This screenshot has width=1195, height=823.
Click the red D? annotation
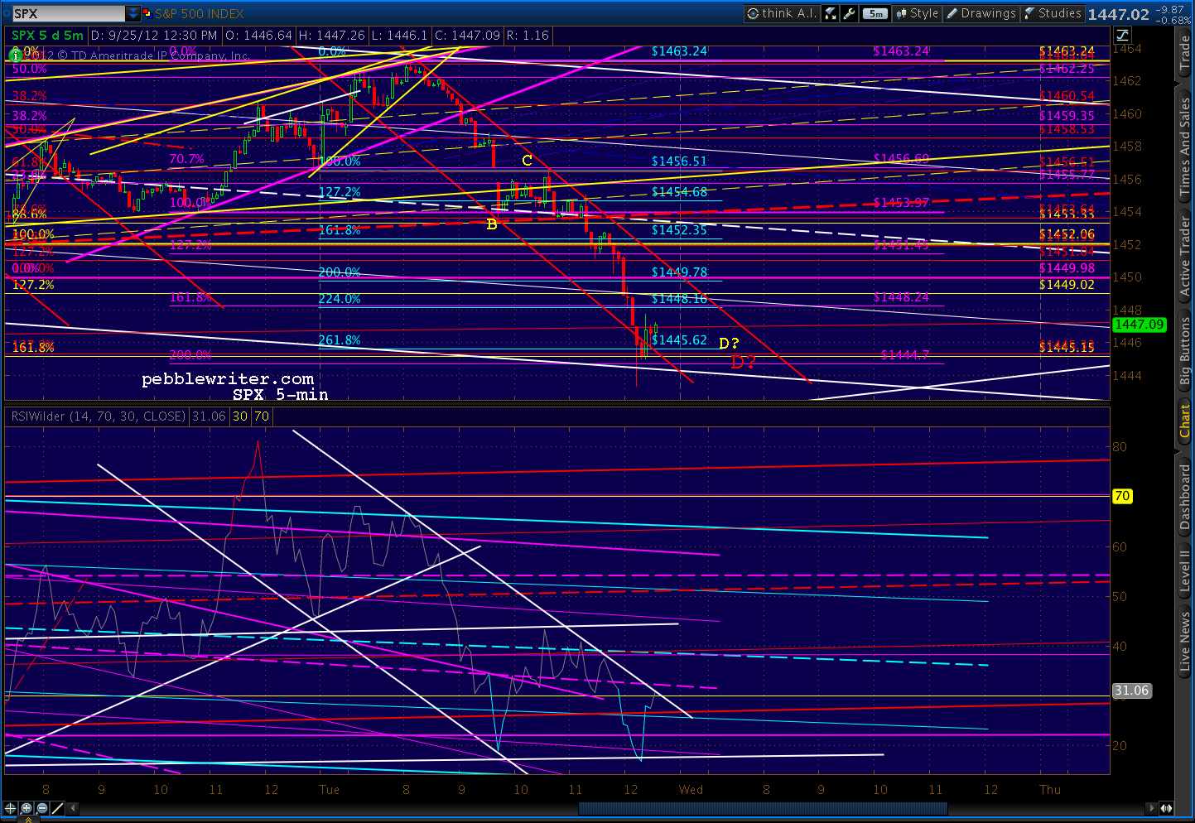(744, 363)
